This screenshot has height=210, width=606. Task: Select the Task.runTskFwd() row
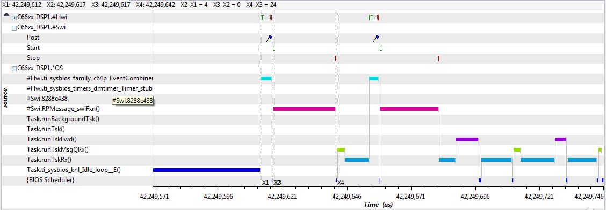pos(52,139)
